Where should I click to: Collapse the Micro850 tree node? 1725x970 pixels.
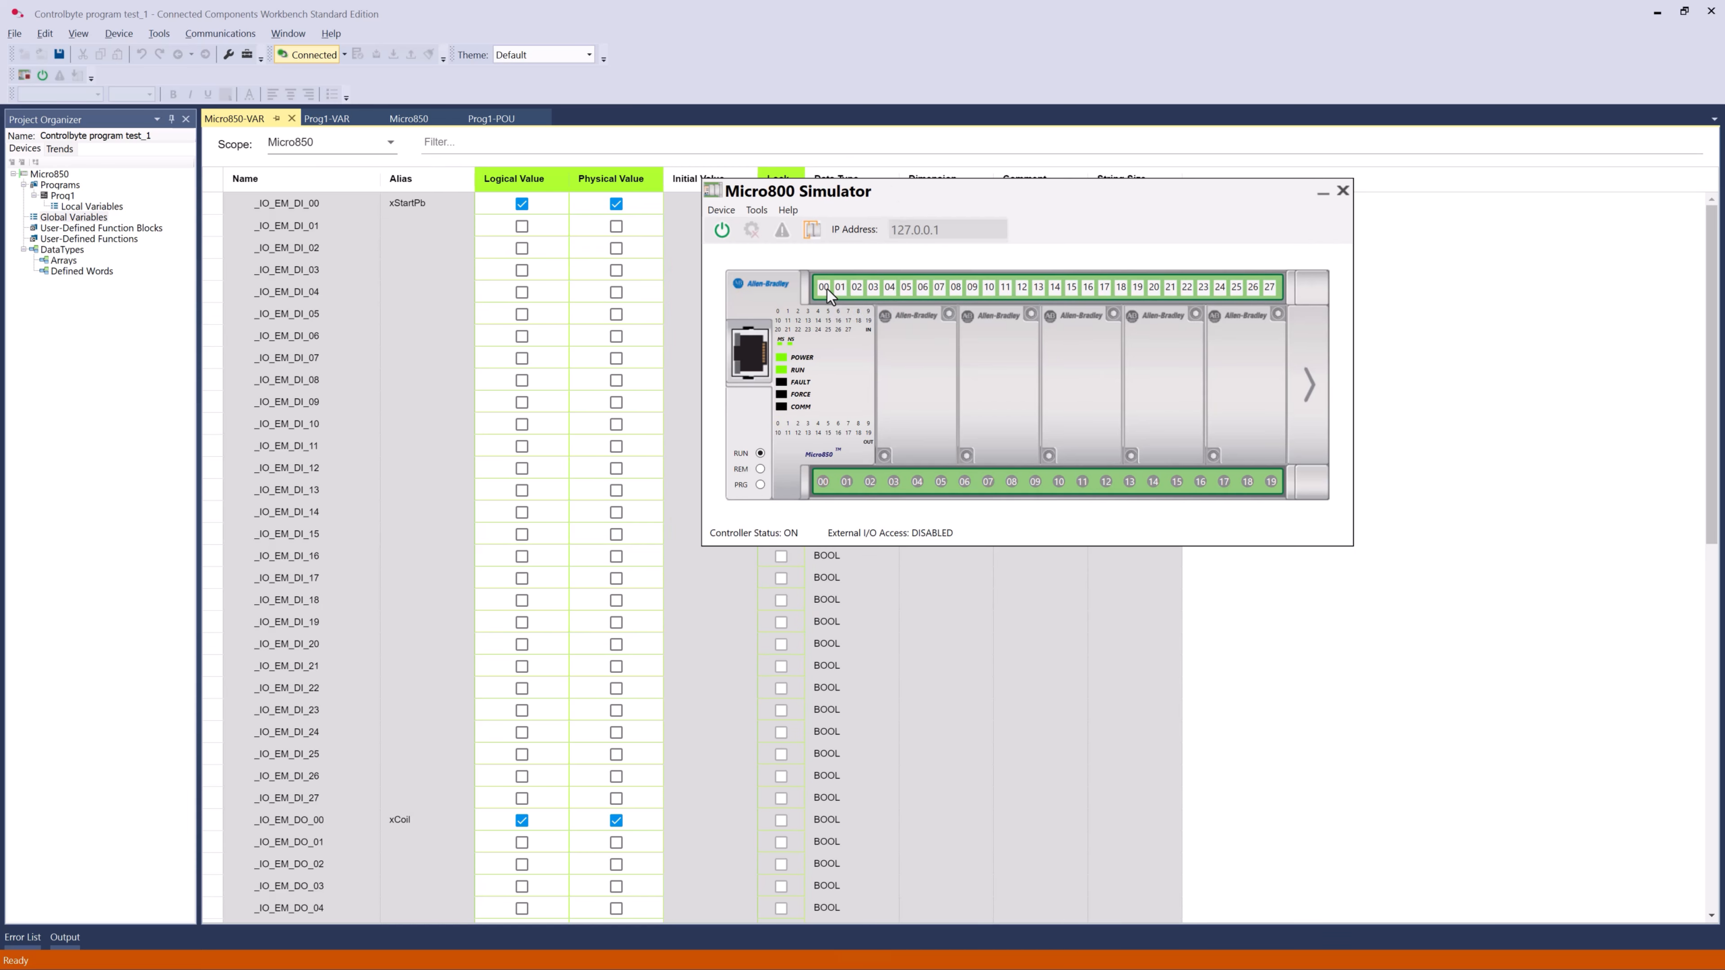pyautogui.click(x=13, y=174)
